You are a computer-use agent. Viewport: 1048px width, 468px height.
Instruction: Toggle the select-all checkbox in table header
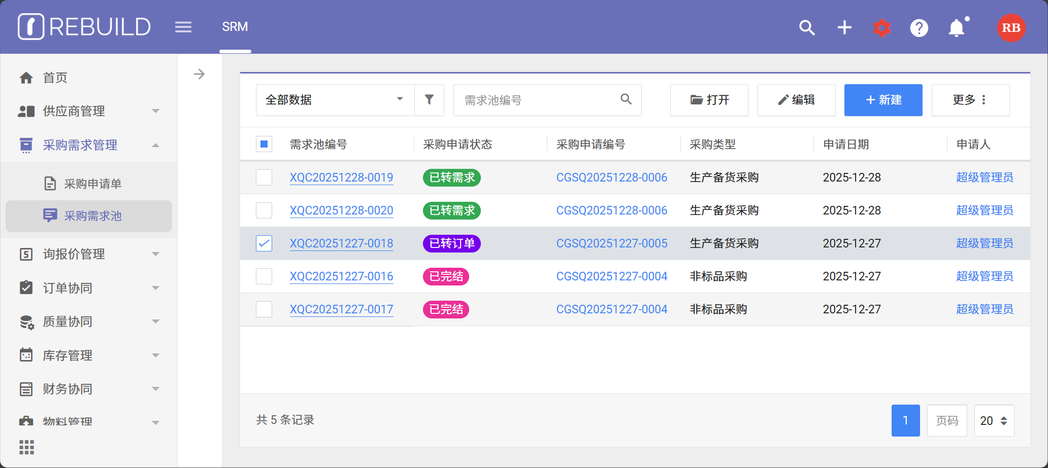(x=264, y=145)
